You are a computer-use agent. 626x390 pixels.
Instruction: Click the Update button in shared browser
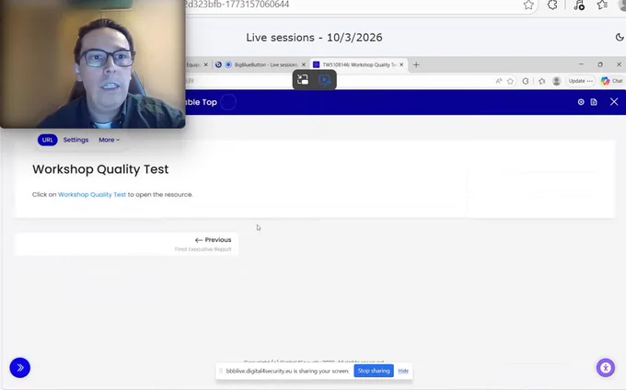[x=581, y=81]
